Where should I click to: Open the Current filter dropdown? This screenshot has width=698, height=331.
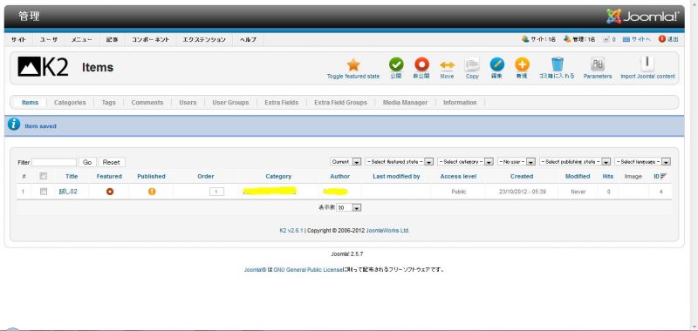(x=346, y=162)
